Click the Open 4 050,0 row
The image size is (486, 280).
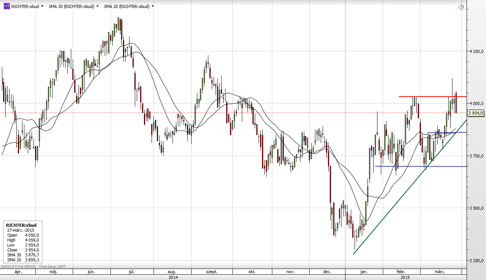tap(23, 235)
